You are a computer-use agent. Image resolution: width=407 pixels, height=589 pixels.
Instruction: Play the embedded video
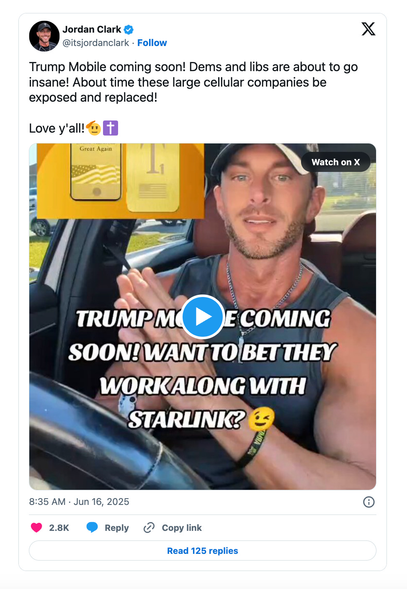(x=203, y=317)
